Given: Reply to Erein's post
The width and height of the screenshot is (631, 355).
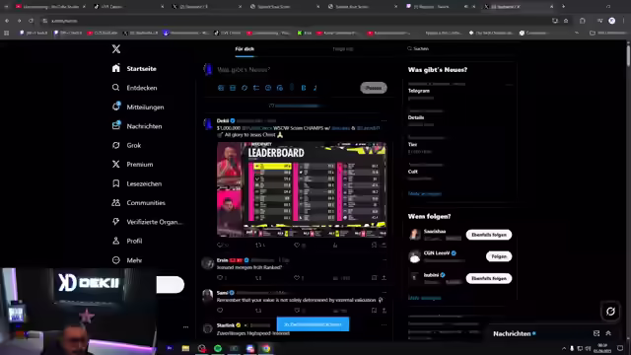Looking at the screenshot, I should pos(220,278).
